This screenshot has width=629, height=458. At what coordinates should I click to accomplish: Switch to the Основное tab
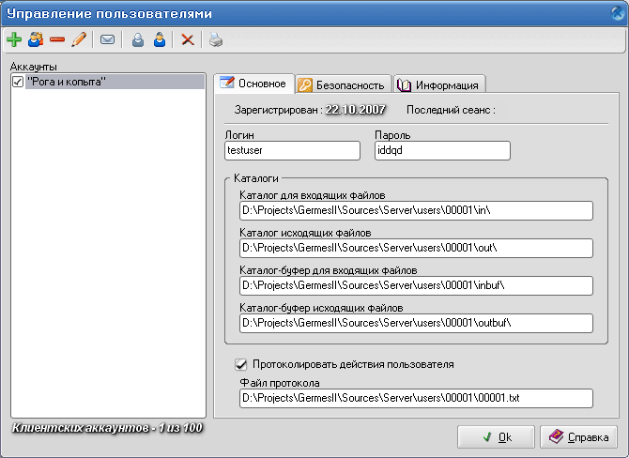pos(253,84)
